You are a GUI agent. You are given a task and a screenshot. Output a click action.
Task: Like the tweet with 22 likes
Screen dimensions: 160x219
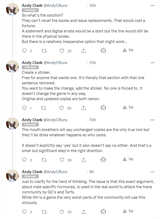click(62, 51)
